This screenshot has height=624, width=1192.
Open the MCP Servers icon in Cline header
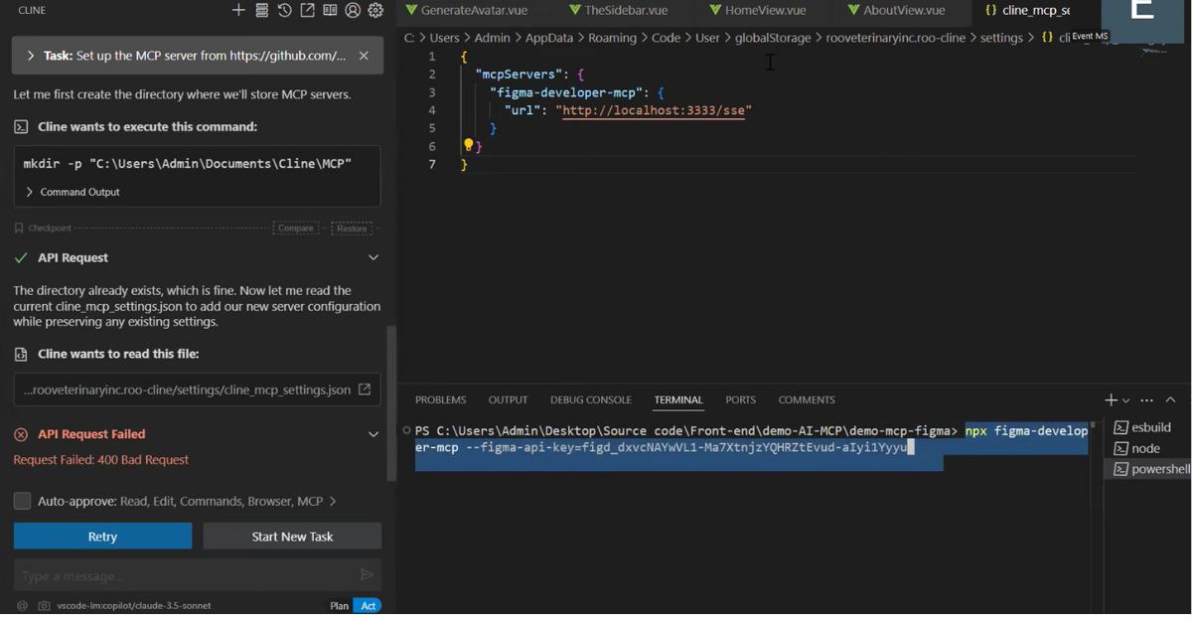261,10
